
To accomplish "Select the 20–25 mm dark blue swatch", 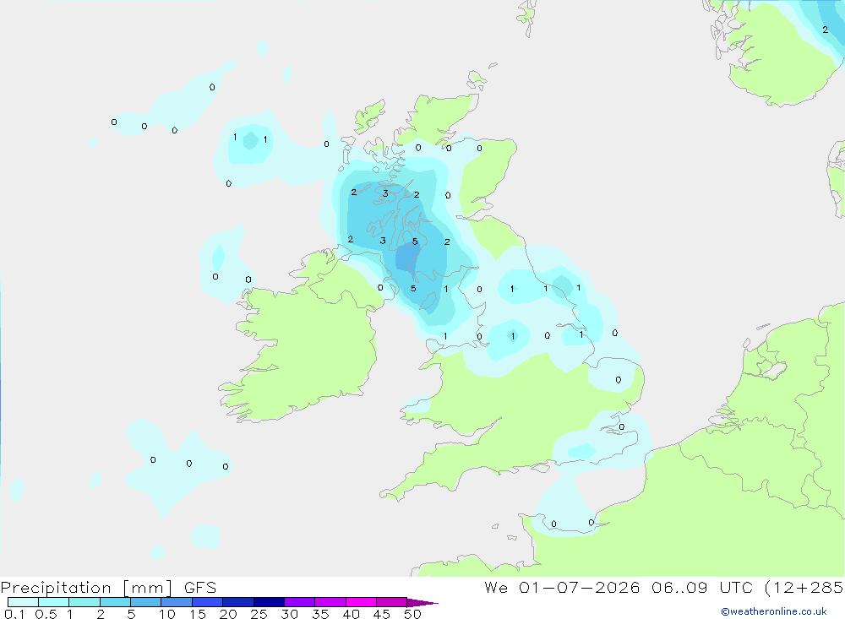I will pyautogui.click(x=238, y=602).
